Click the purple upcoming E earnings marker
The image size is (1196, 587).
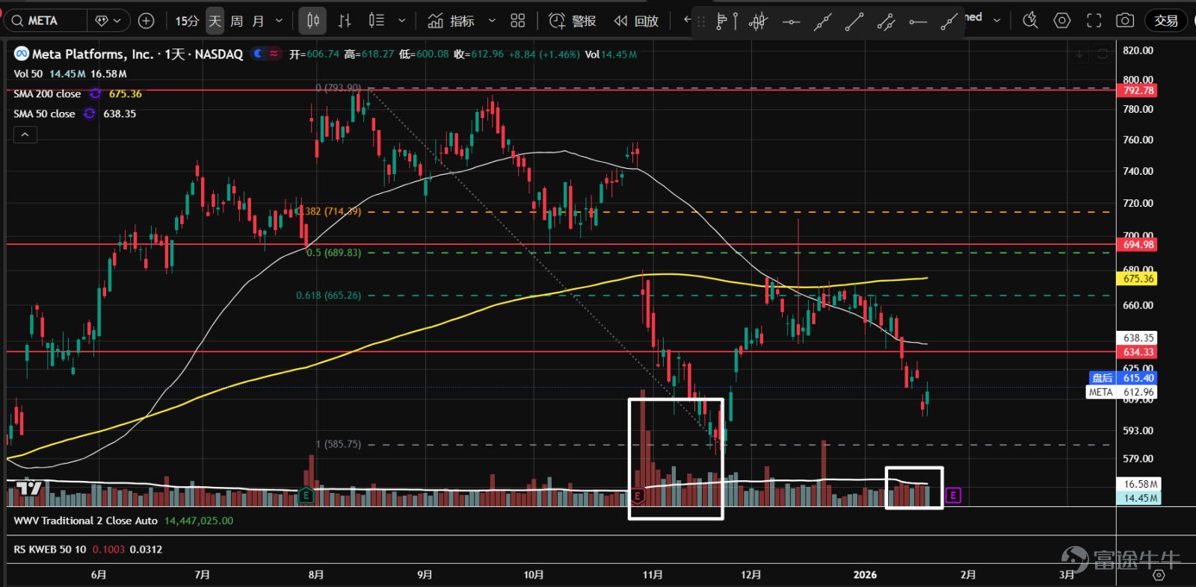[953, 495]
